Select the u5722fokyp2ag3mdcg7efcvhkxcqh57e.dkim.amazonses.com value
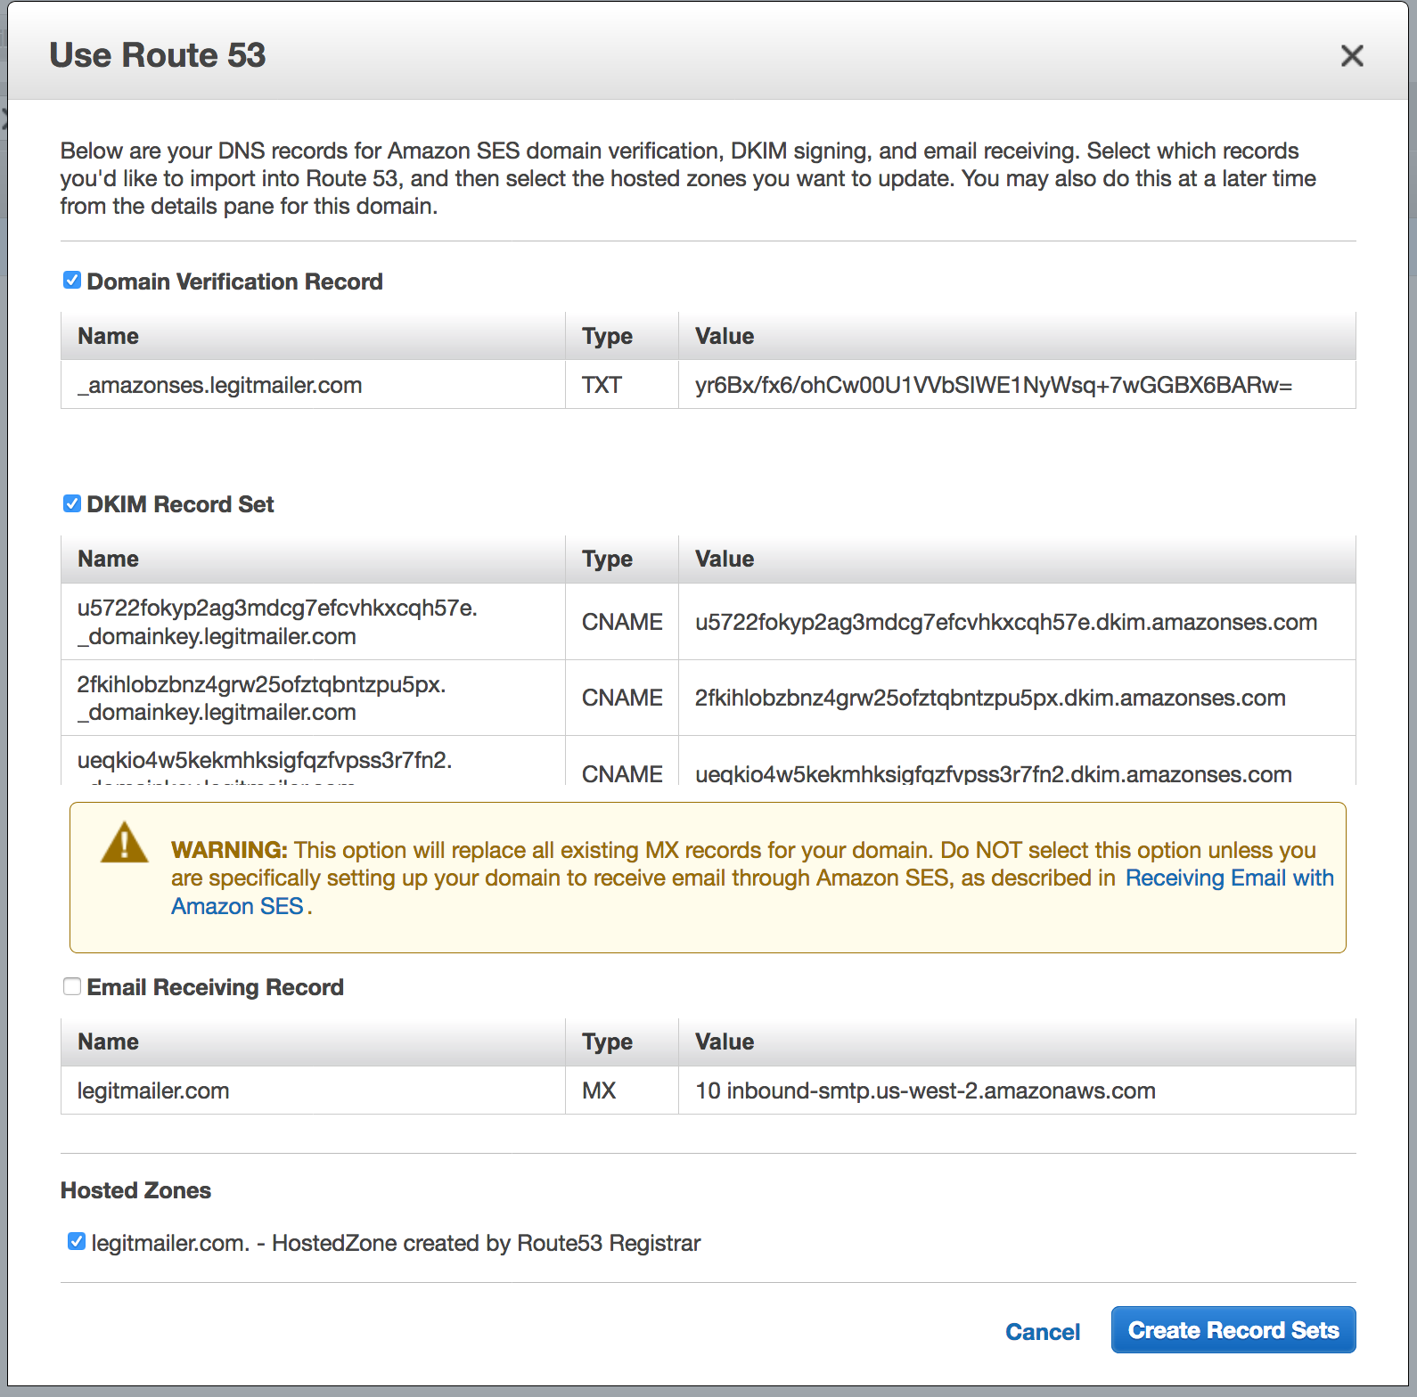This screenshot has width=1417, height=1397. [1005, 622]
